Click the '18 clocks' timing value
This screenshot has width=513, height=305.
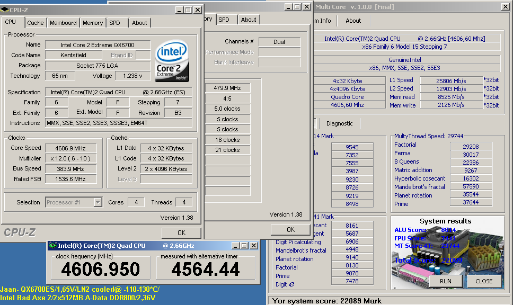pos(227,140)
